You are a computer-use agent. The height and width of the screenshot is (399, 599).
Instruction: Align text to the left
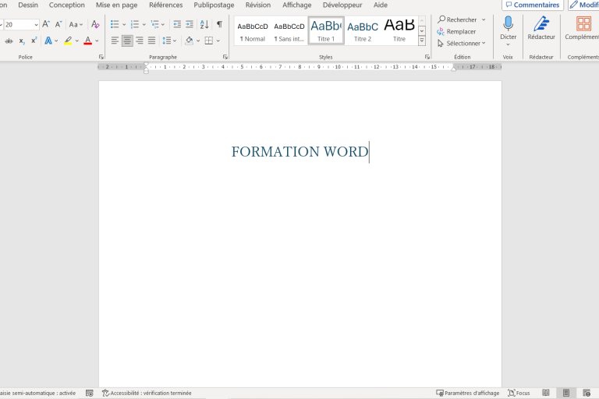click(115, 41)
